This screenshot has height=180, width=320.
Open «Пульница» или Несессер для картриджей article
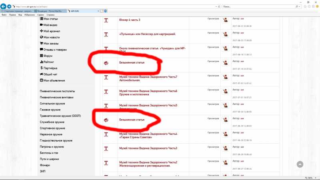(147, 34)
